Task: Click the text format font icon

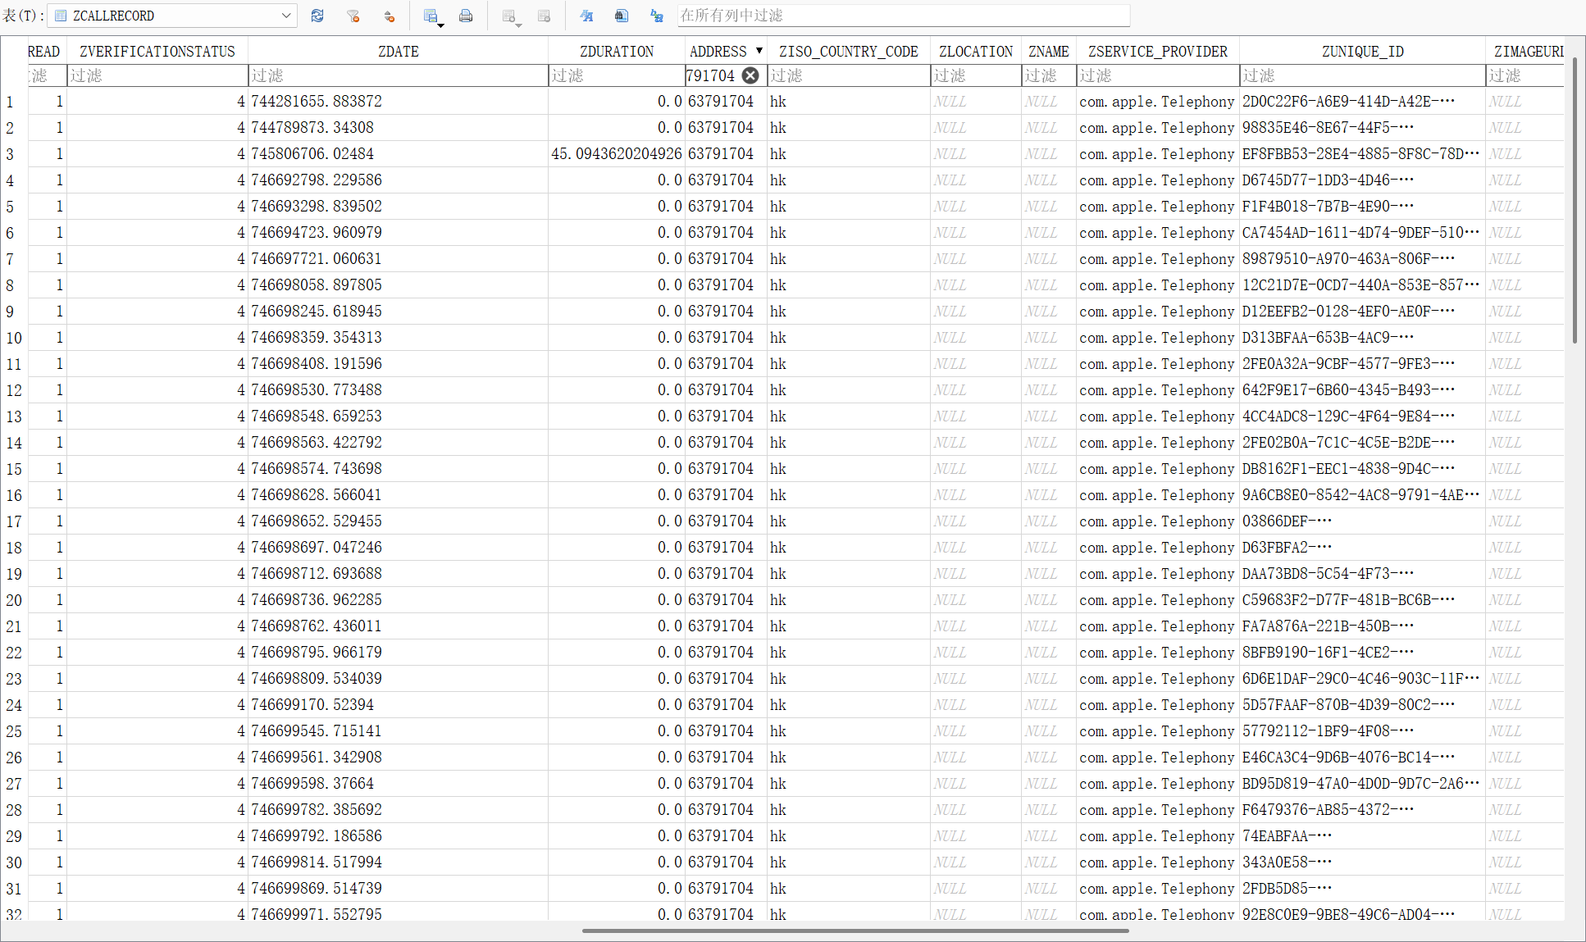Action: coord(586,16)
